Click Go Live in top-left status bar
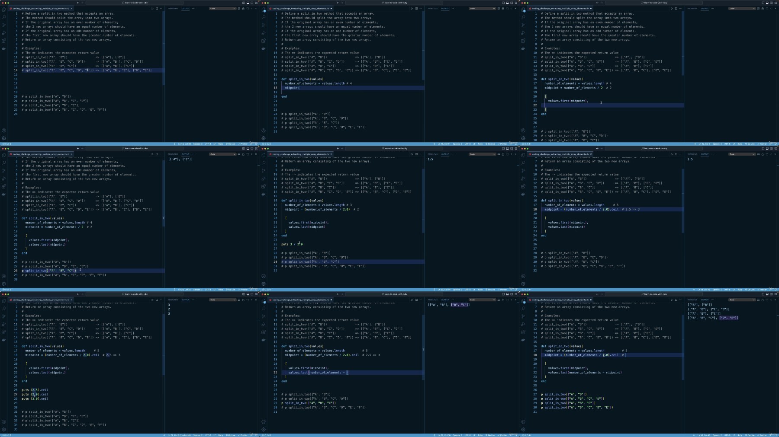779x437 pixels. point(231,144)
